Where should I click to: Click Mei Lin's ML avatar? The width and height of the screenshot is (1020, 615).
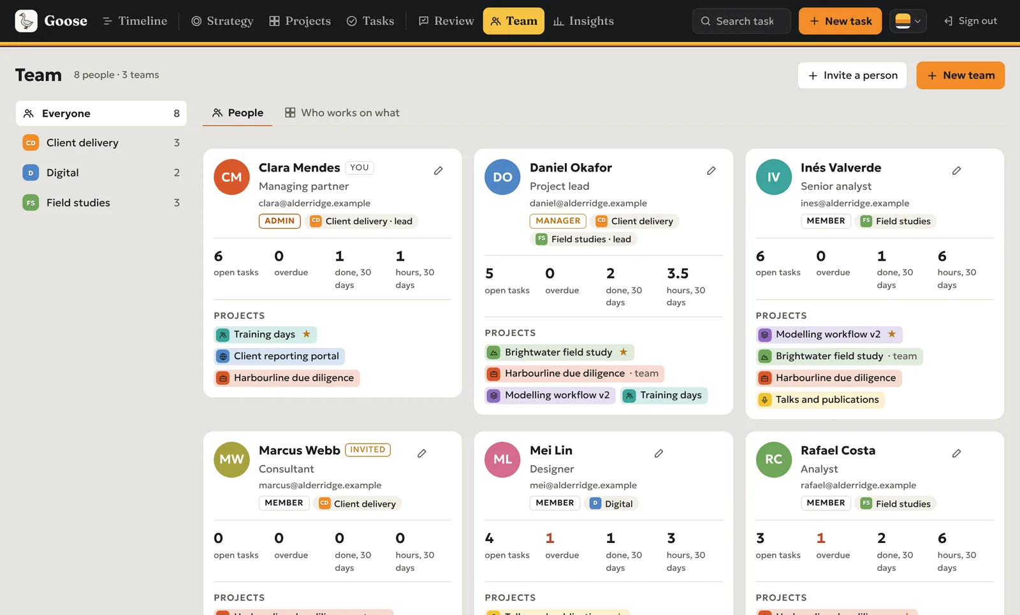(x=502, y=459)
